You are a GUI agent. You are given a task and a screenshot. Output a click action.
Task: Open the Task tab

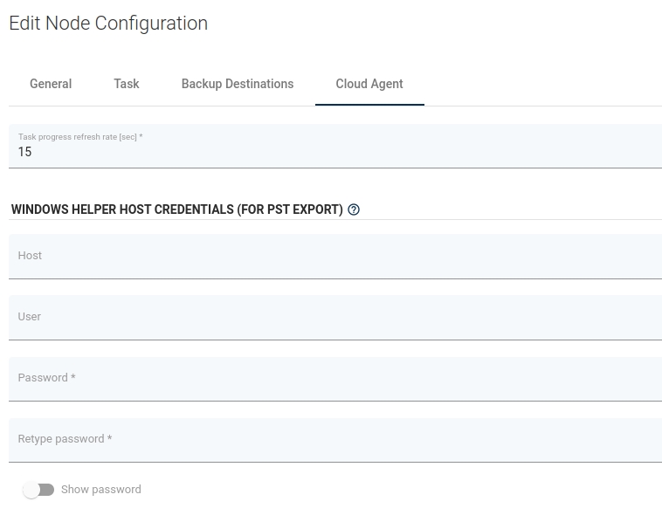127,84
